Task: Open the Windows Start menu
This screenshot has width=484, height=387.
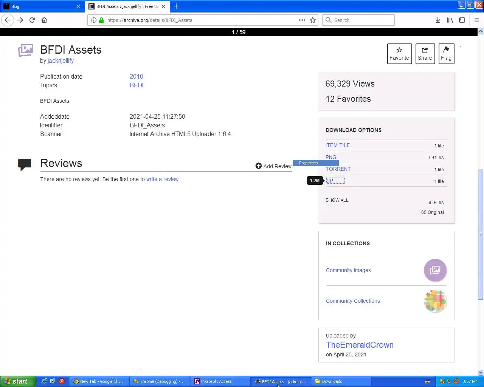Action: 18,381
